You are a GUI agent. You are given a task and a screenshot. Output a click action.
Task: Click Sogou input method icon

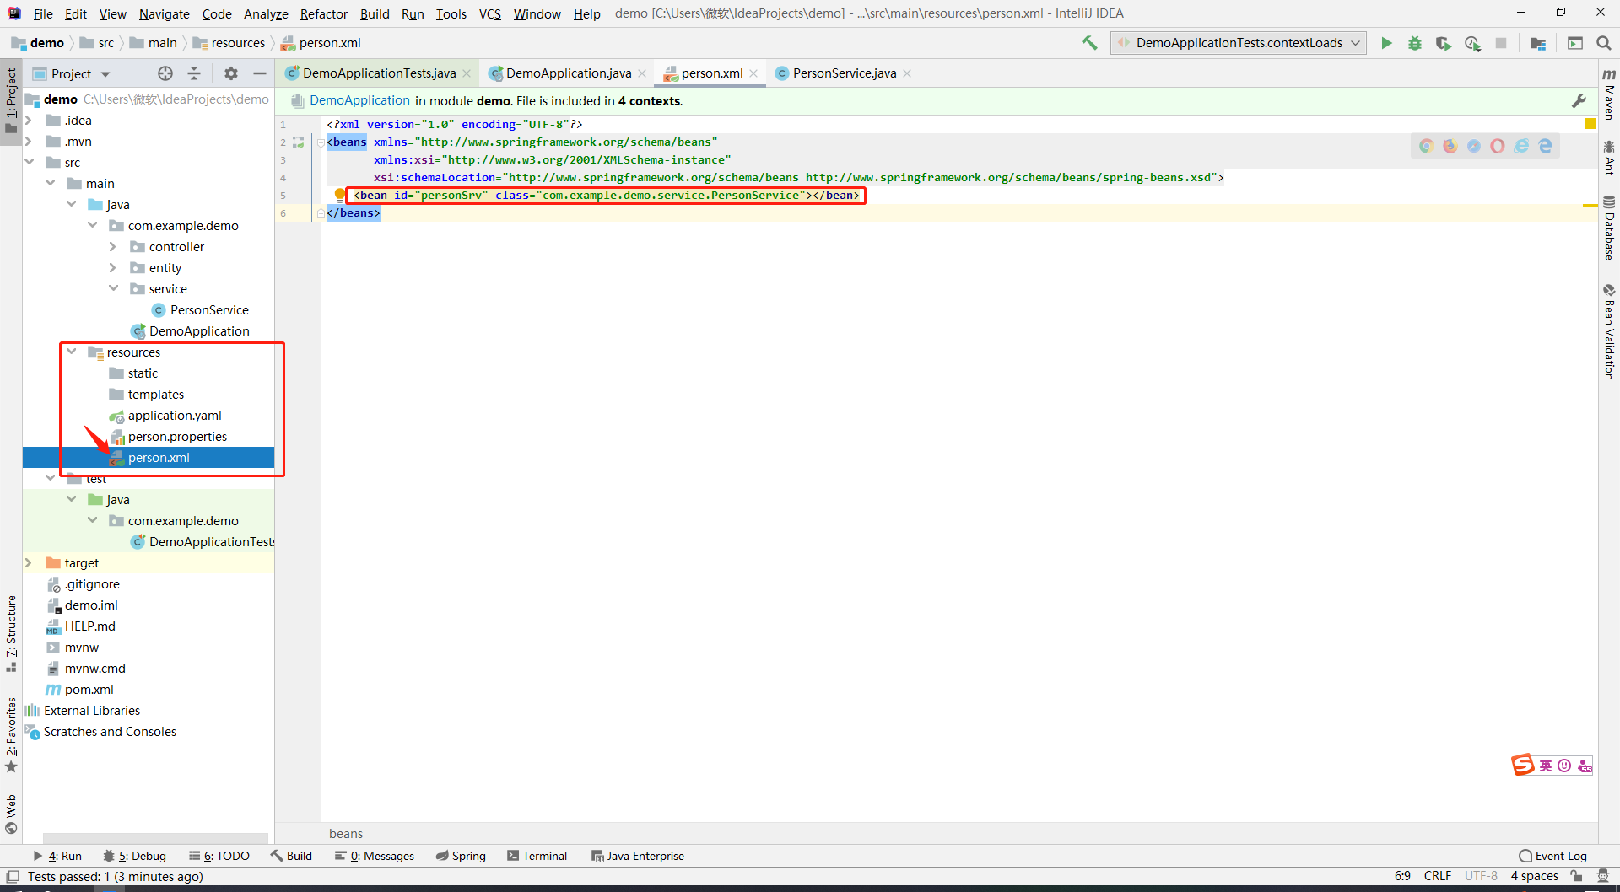click(1522, 765)
